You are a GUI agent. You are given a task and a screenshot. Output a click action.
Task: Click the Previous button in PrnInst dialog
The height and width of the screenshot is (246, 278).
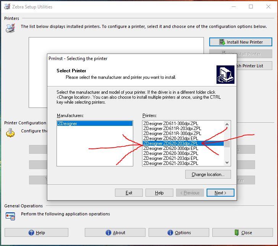190,193
